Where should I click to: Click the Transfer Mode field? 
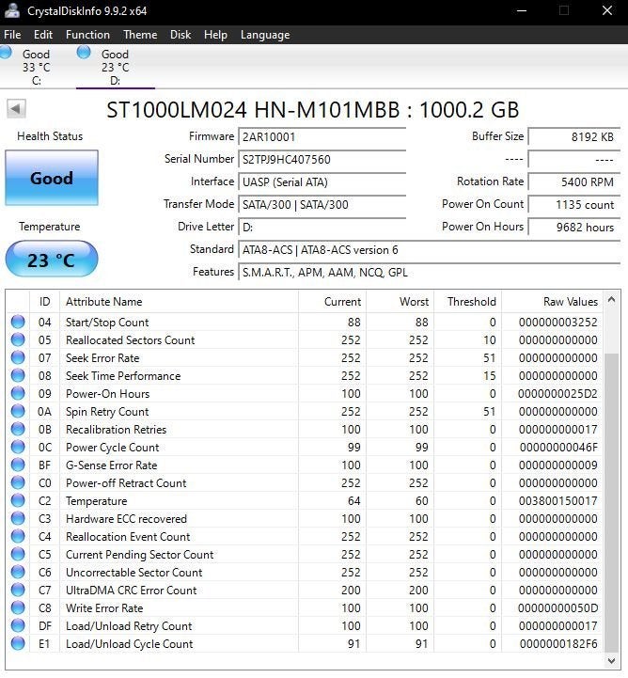coord(322,204)
